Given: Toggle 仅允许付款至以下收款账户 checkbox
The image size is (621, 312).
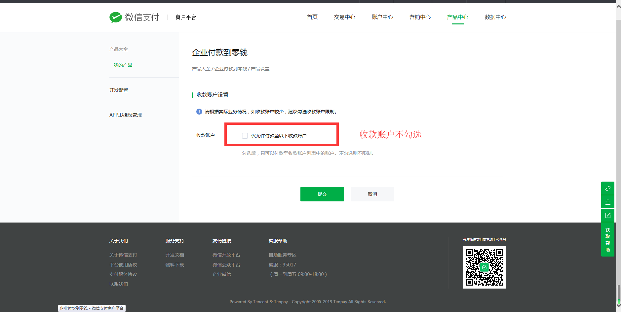Looking at the screenshot, I should 245,136.
